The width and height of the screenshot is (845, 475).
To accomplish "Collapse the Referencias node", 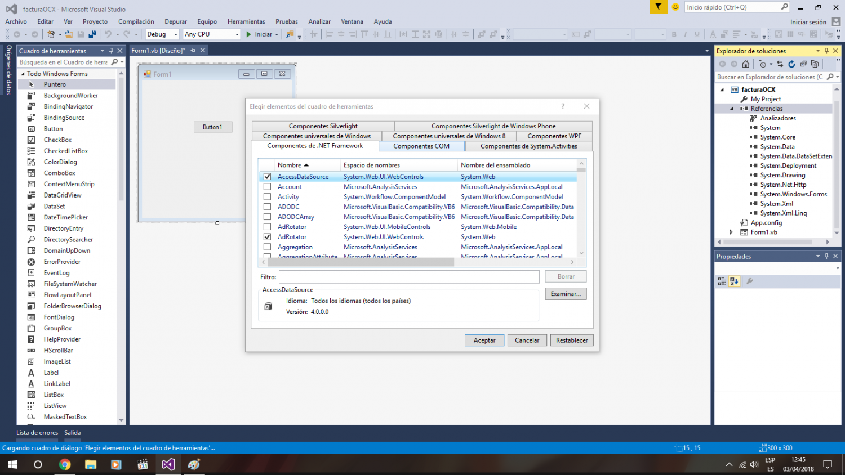I will tap(732, 109).
